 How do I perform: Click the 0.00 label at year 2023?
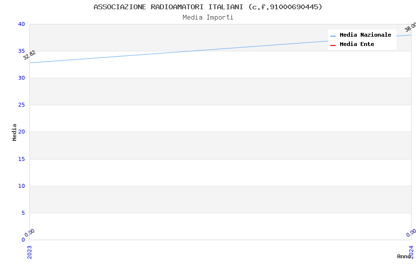[x=29, y=233]
